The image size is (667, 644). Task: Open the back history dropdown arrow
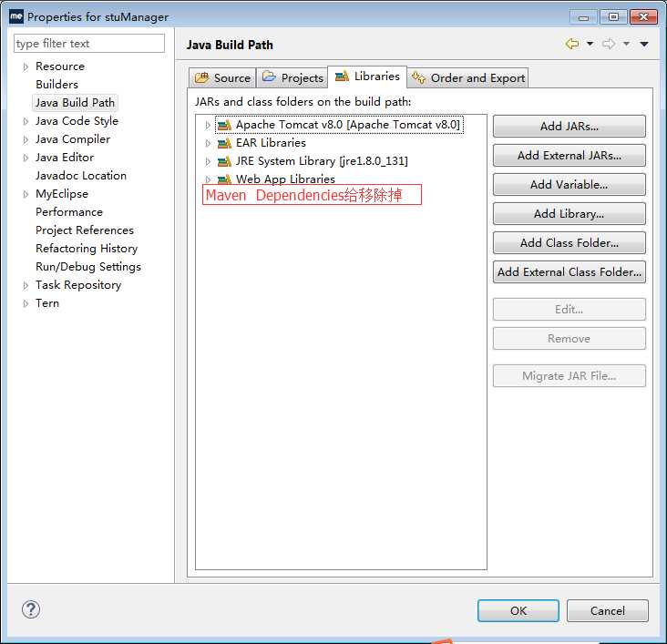pos(590,44)
